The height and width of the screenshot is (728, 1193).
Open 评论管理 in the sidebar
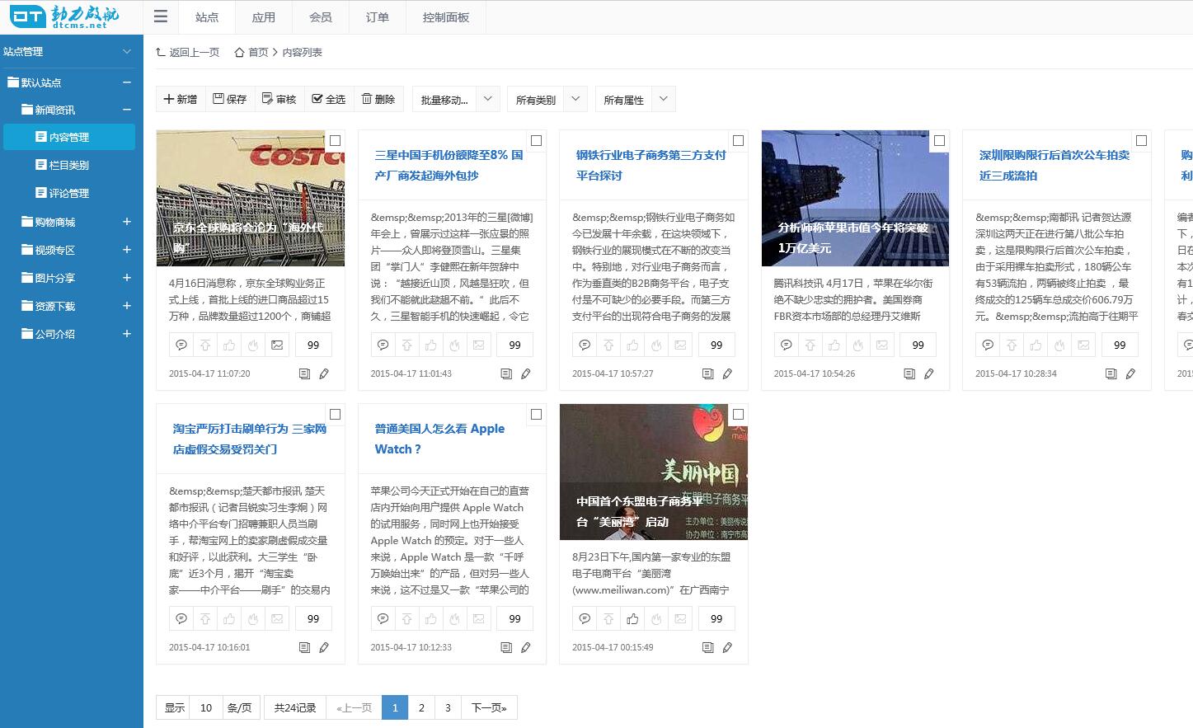[69, 193]
